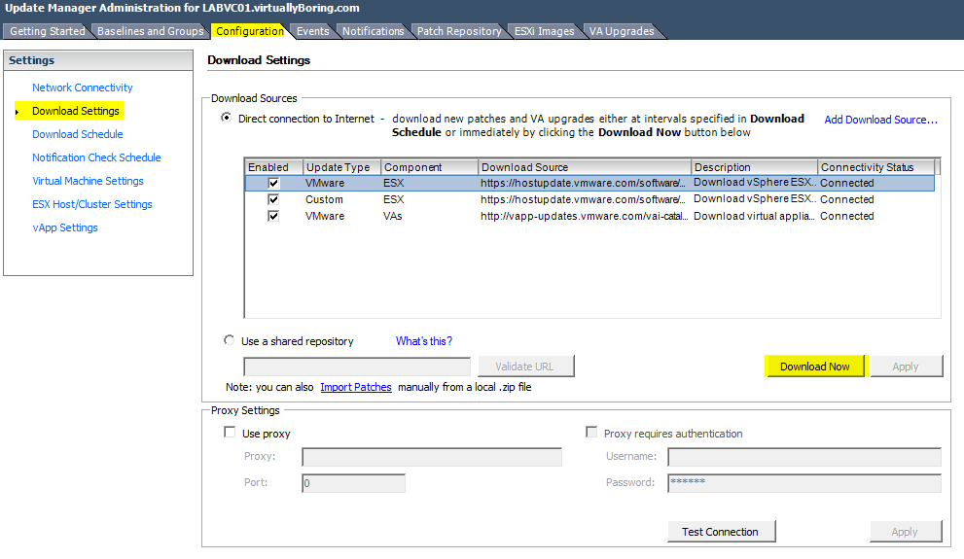The height and width of the screenshot is (559, 964).
Task: Toggle Enabled checkbox for Custom ESX row
Action: (273, 199)
